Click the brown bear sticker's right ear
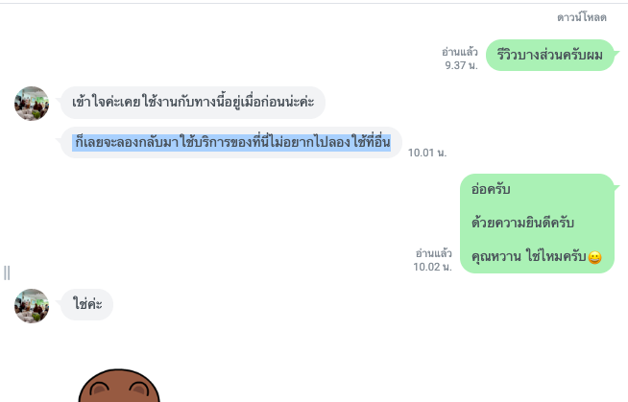 tap(140, 390)
